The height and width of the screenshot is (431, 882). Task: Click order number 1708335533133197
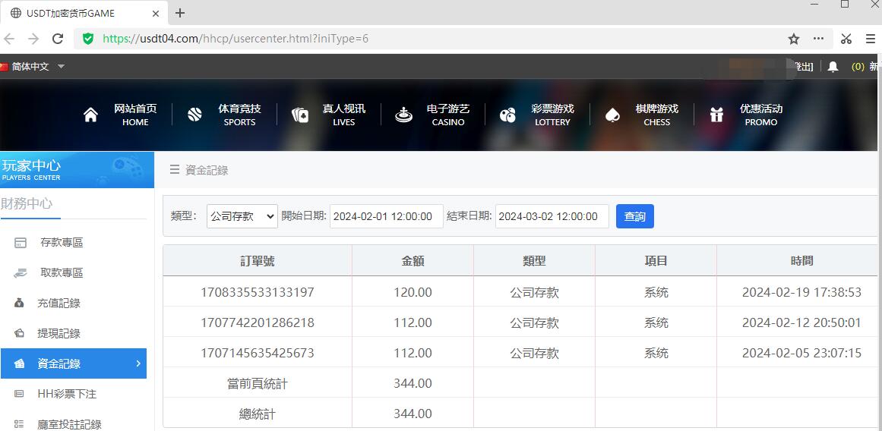(x=258, y=292)
